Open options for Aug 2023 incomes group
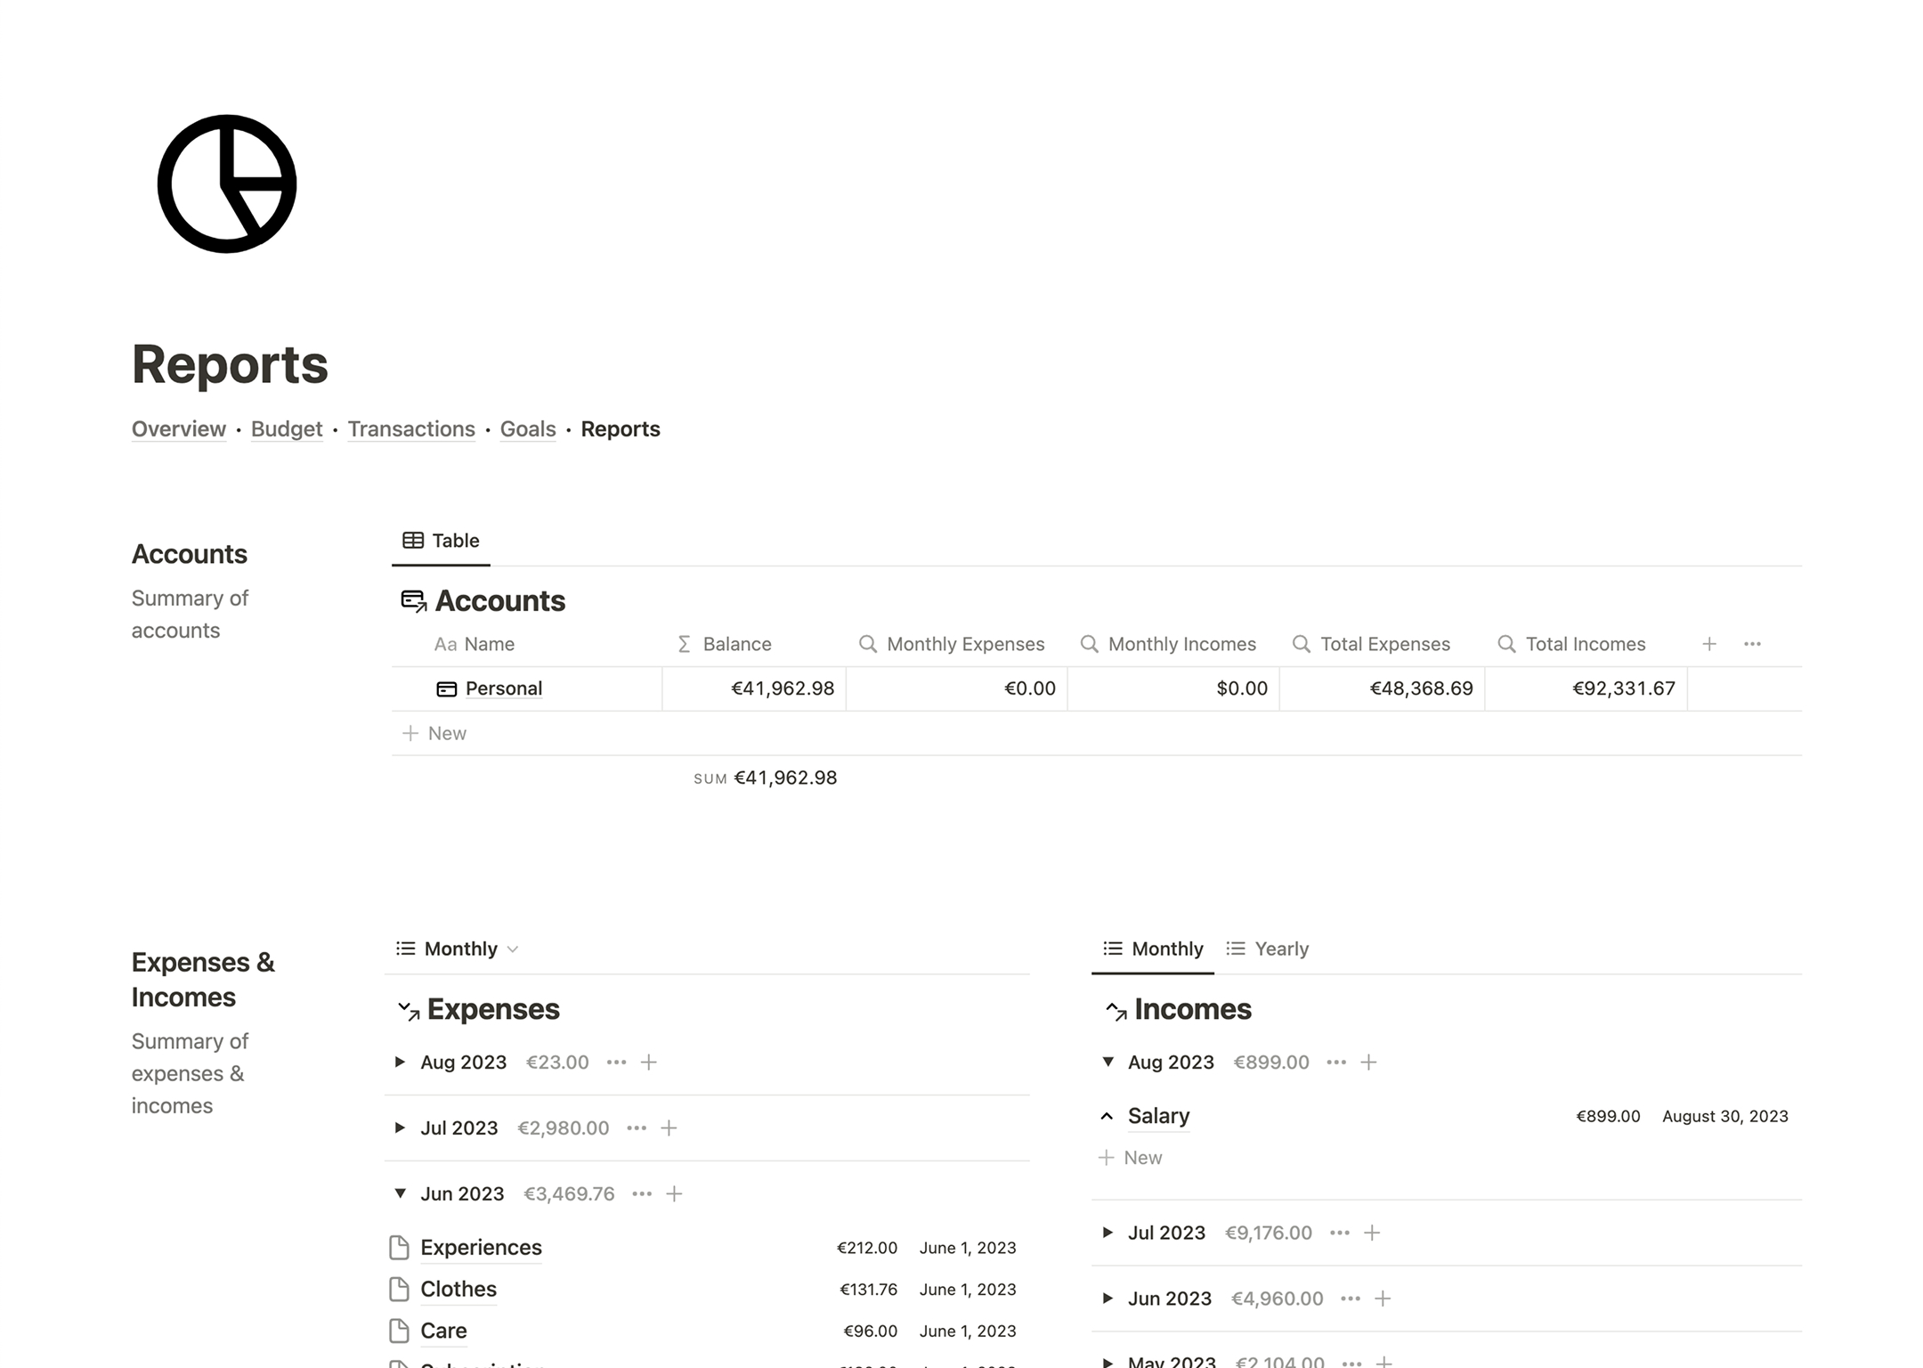 1336,1062
